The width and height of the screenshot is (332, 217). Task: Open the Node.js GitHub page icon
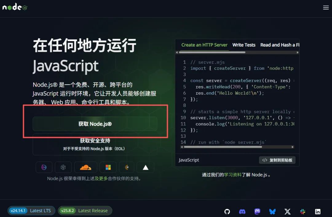pos(227,211)
